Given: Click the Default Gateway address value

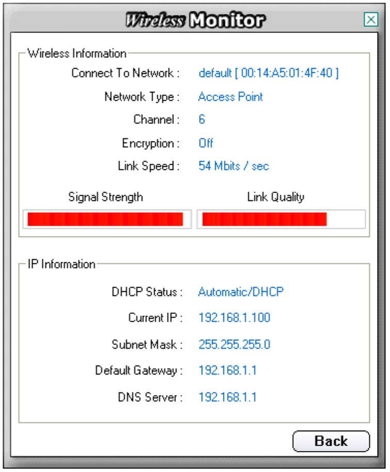Looking at the screenshot, I should point(228,371).
